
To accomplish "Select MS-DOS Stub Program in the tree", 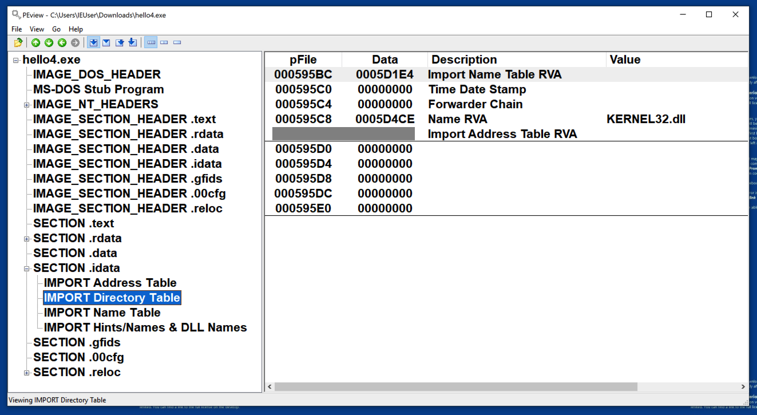I will coord(98,89).
